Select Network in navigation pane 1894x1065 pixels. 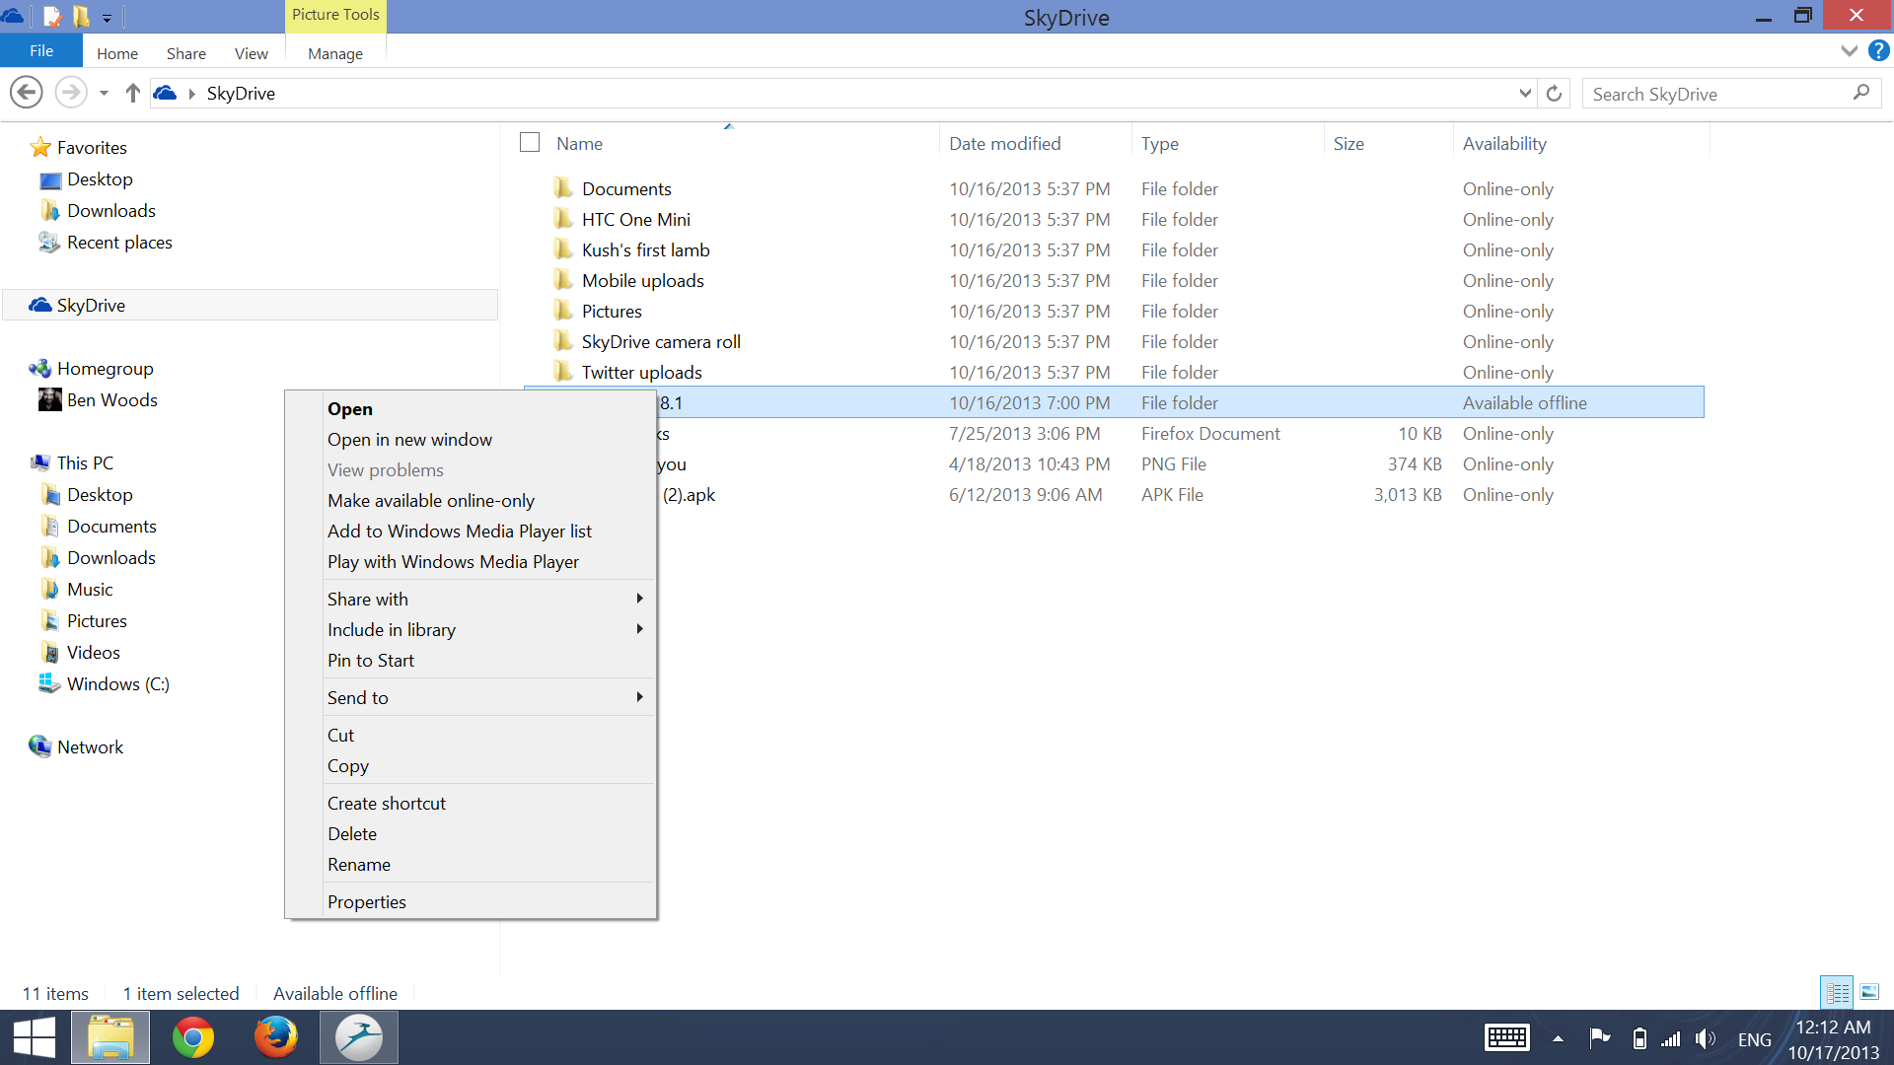click(x=90, y=746)
